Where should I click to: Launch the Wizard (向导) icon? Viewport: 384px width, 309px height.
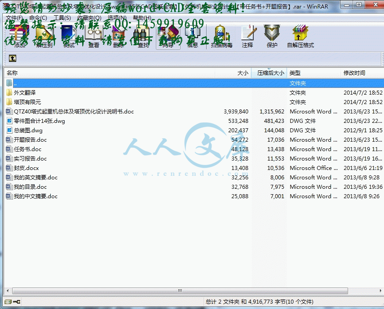(x=168, y=33)
